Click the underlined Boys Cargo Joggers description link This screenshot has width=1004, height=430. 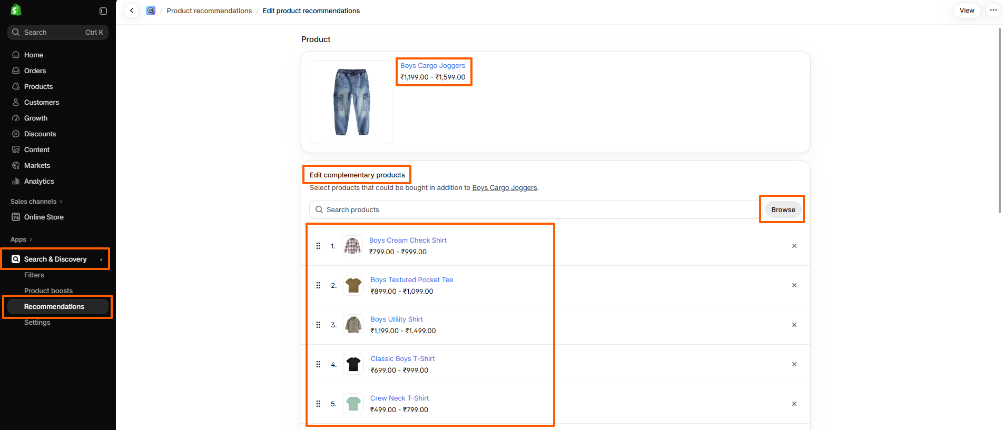pos(505,188)
